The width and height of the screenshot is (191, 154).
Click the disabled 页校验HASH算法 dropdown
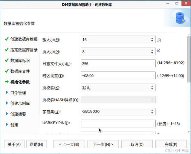click(118, 99)
